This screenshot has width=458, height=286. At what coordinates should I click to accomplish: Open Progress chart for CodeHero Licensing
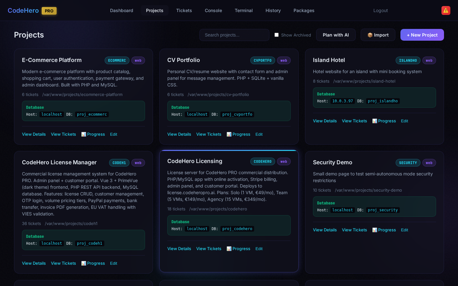(x=238, y=249)
